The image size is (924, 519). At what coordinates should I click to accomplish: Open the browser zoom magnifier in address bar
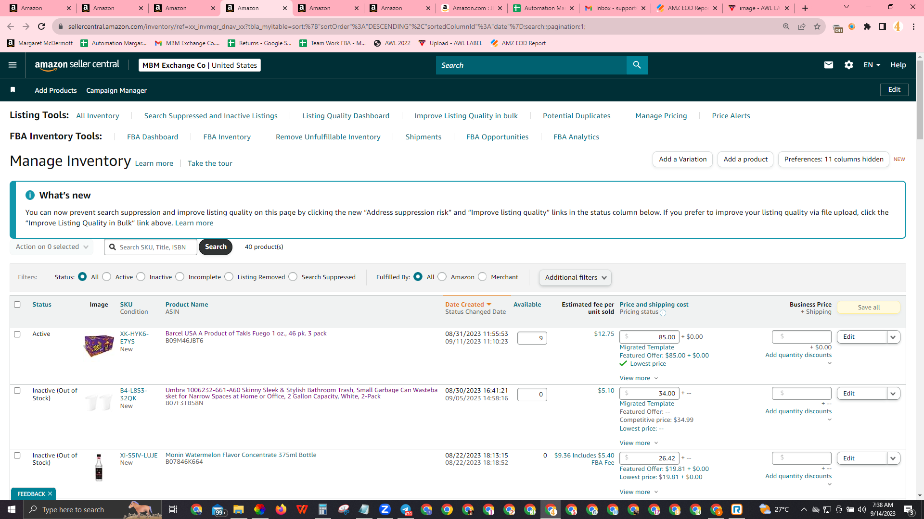coord(786,26)
